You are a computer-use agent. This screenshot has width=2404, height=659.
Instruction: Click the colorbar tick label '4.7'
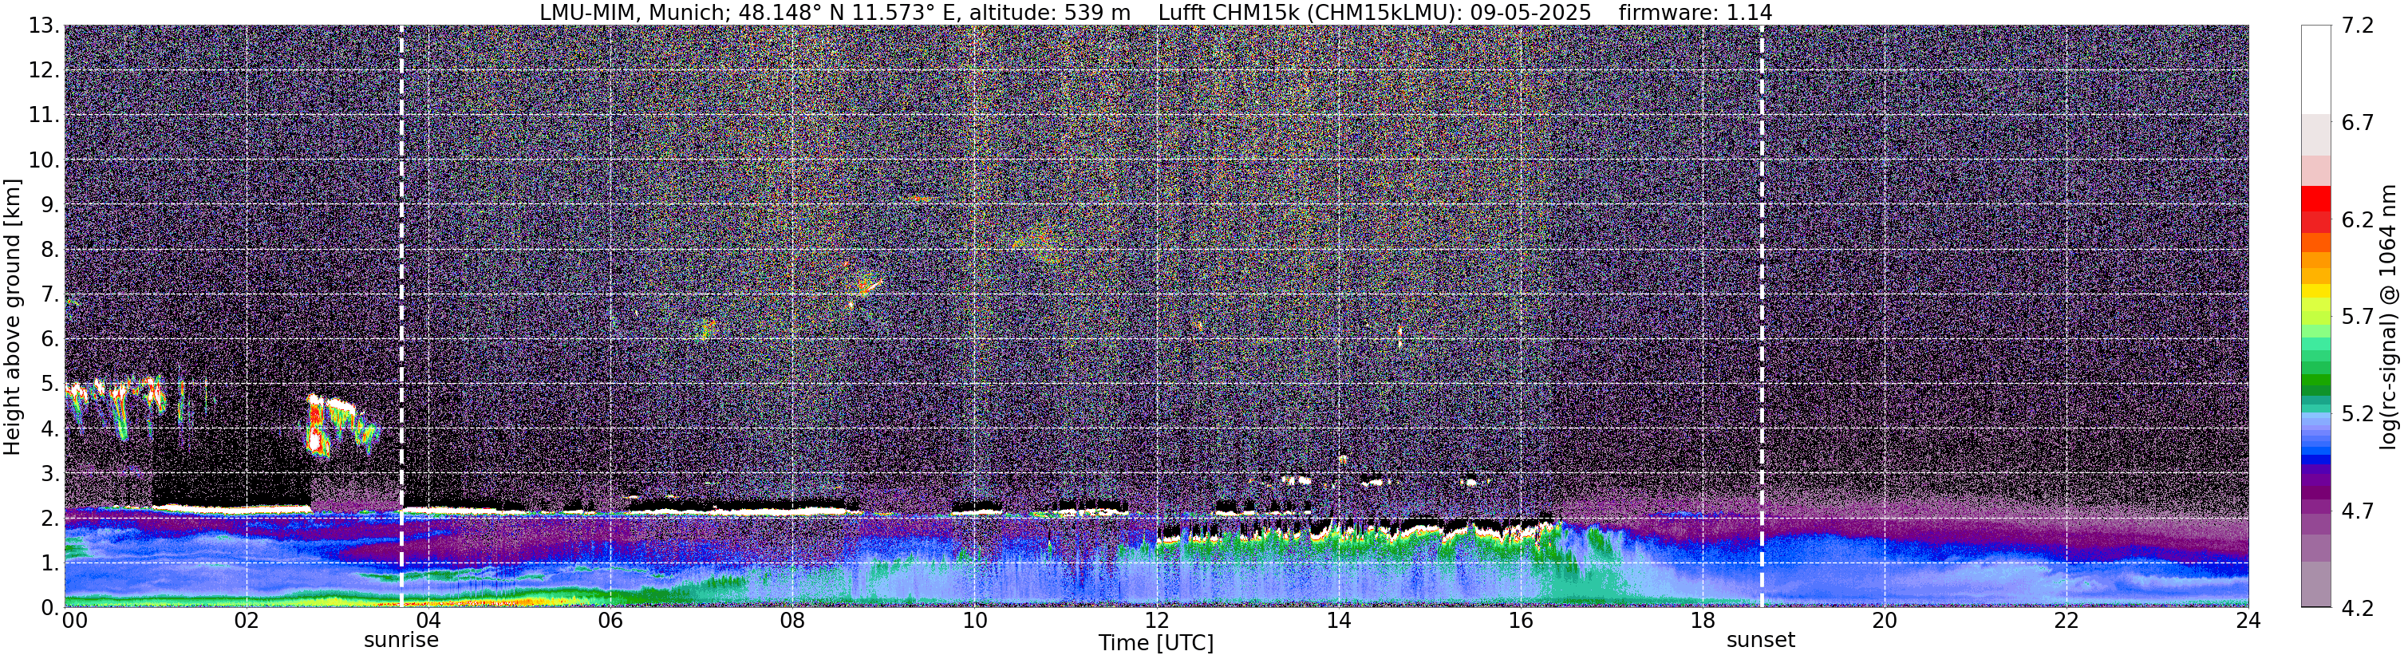(x=2358, y=511)
